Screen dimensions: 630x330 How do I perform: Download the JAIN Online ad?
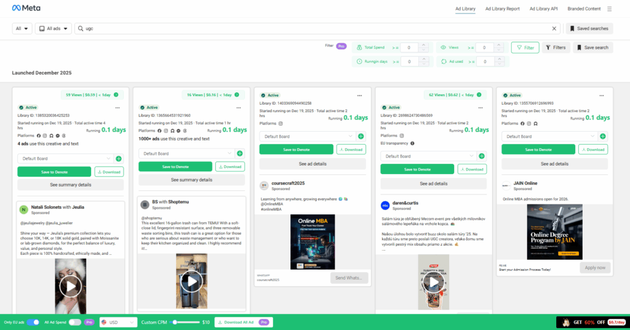click(593, 150)
